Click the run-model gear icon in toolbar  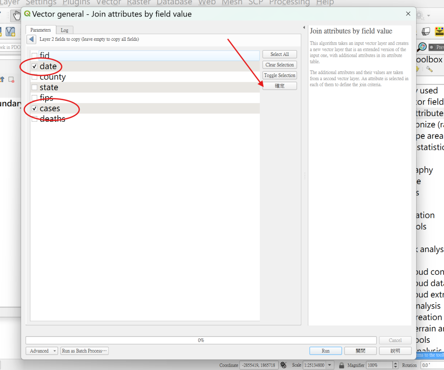pyautogui.click(x=420, y=15)
